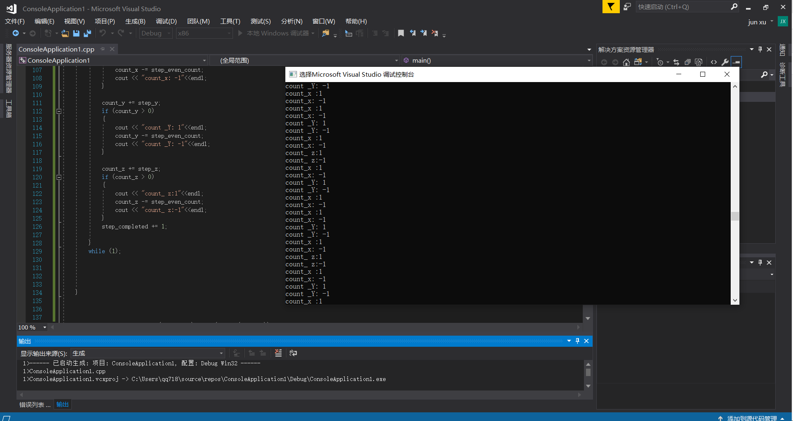Click the Pending Changes Filter clock icon
The width and height of the screenshot is (793, 421).
pos(660,62)
